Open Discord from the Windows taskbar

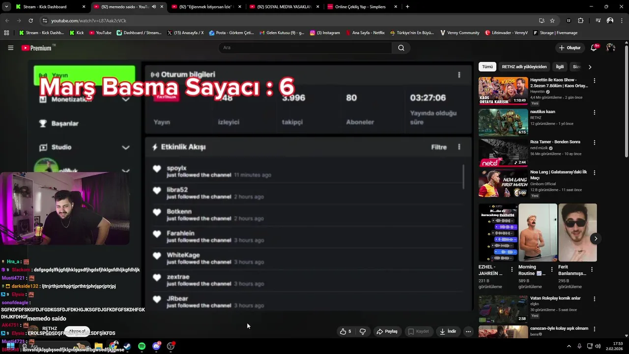coord(156,346)
